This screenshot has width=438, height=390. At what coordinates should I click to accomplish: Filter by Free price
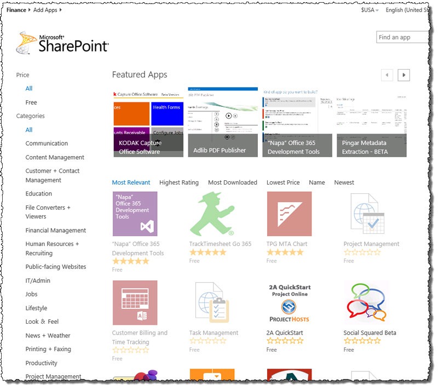pyautogui.click(x=31, y=102)
